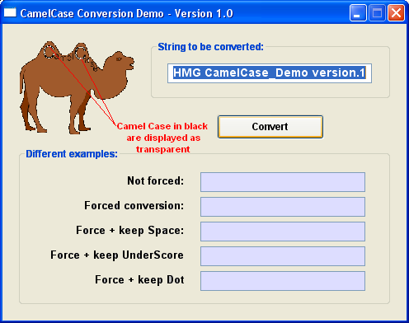
Task: Close the CamelCase Conversion Demo window
Action: (x=396, y=13)
